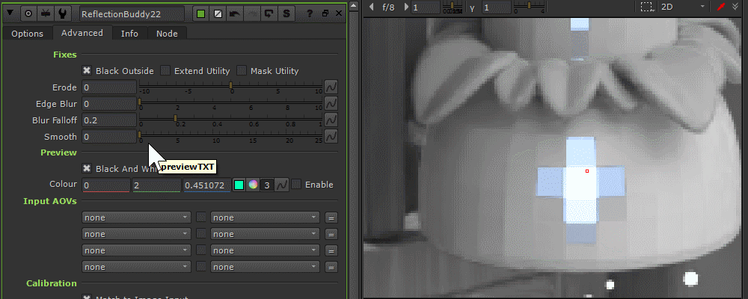
Task: Tick the checkbox in first Input AOVs row
Action: 201,218
